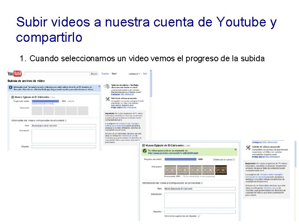Open the 'Explorar' section

pyautogui.click(x=105, y=73)
